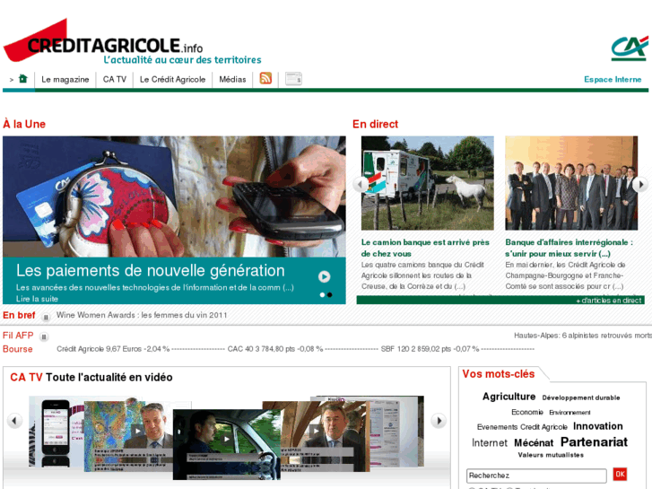This screenshot has height=489, width=652.
Task: Open the smartphone video thumbnail
Action: tap(57, 432)
